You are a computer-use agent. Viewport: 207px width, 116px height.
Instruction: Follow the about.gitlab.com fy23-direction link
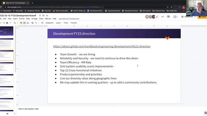coord(102,46)
